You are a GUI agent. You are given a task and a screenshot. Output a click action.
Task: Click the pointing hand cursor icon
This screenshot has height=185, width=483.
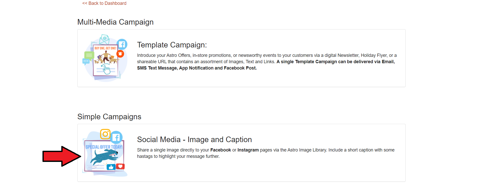[107, 70]
